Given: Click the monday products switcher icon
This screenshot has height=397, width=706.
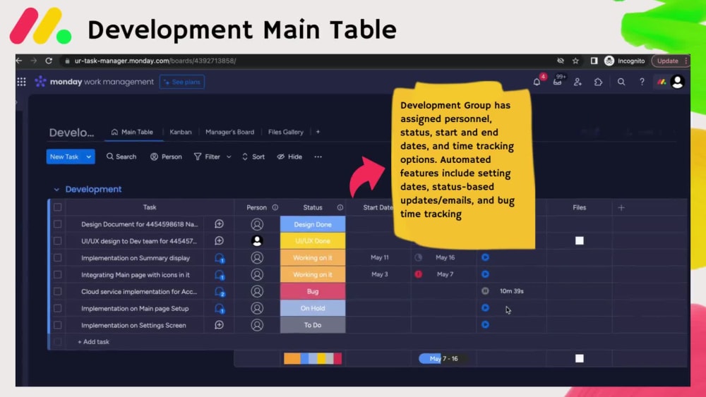Looking at the screenshot, I should point(662,82).
